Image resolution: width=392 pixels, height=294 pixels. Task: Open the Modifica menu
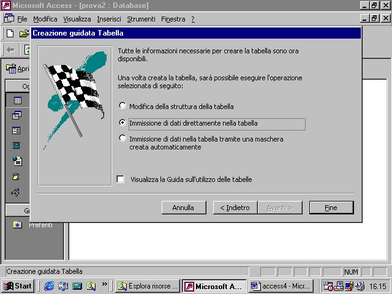coord(45,19)
